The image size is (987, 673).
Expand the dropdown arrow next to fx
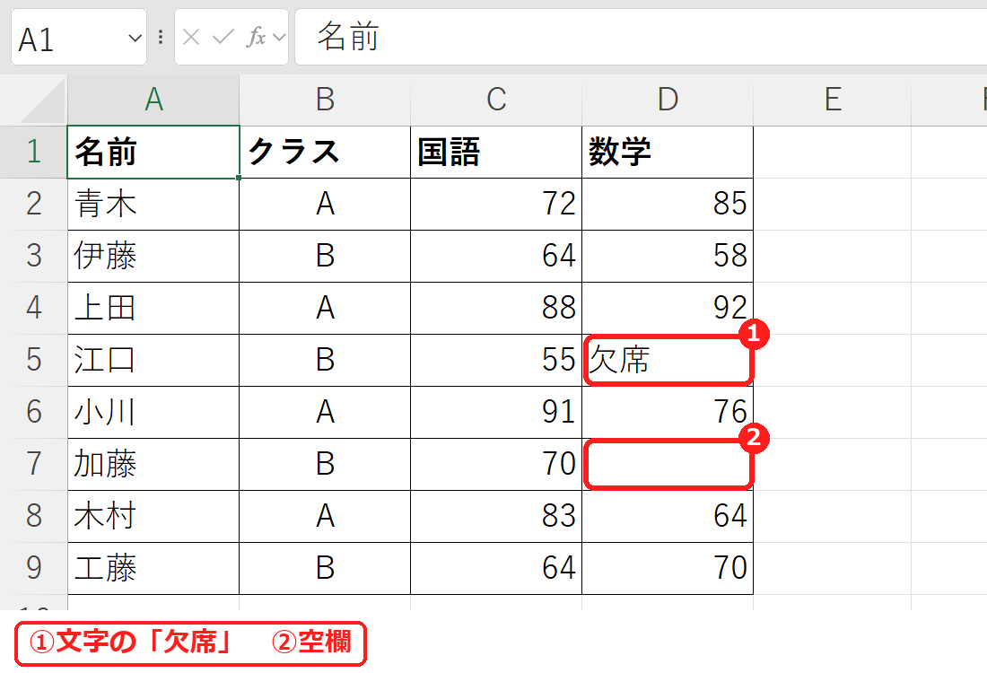tap(279, 38)
